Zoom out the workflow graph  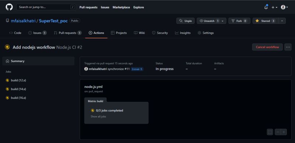tap(278, 132)
